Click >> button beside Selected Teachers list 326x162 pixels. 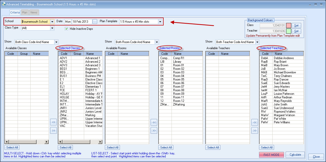[254, 130]
